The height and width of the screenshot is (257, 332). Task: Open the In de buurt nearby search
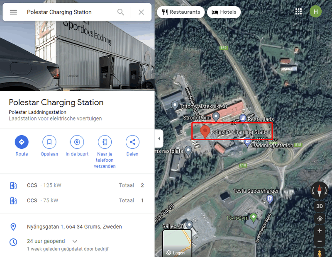(x=77, y=142)
